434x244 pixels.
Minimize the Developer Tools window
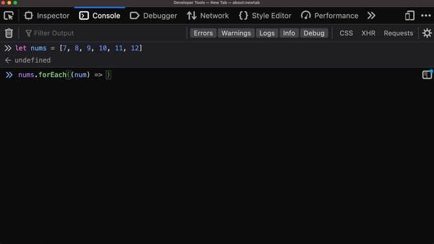click(x=9, y=3)
